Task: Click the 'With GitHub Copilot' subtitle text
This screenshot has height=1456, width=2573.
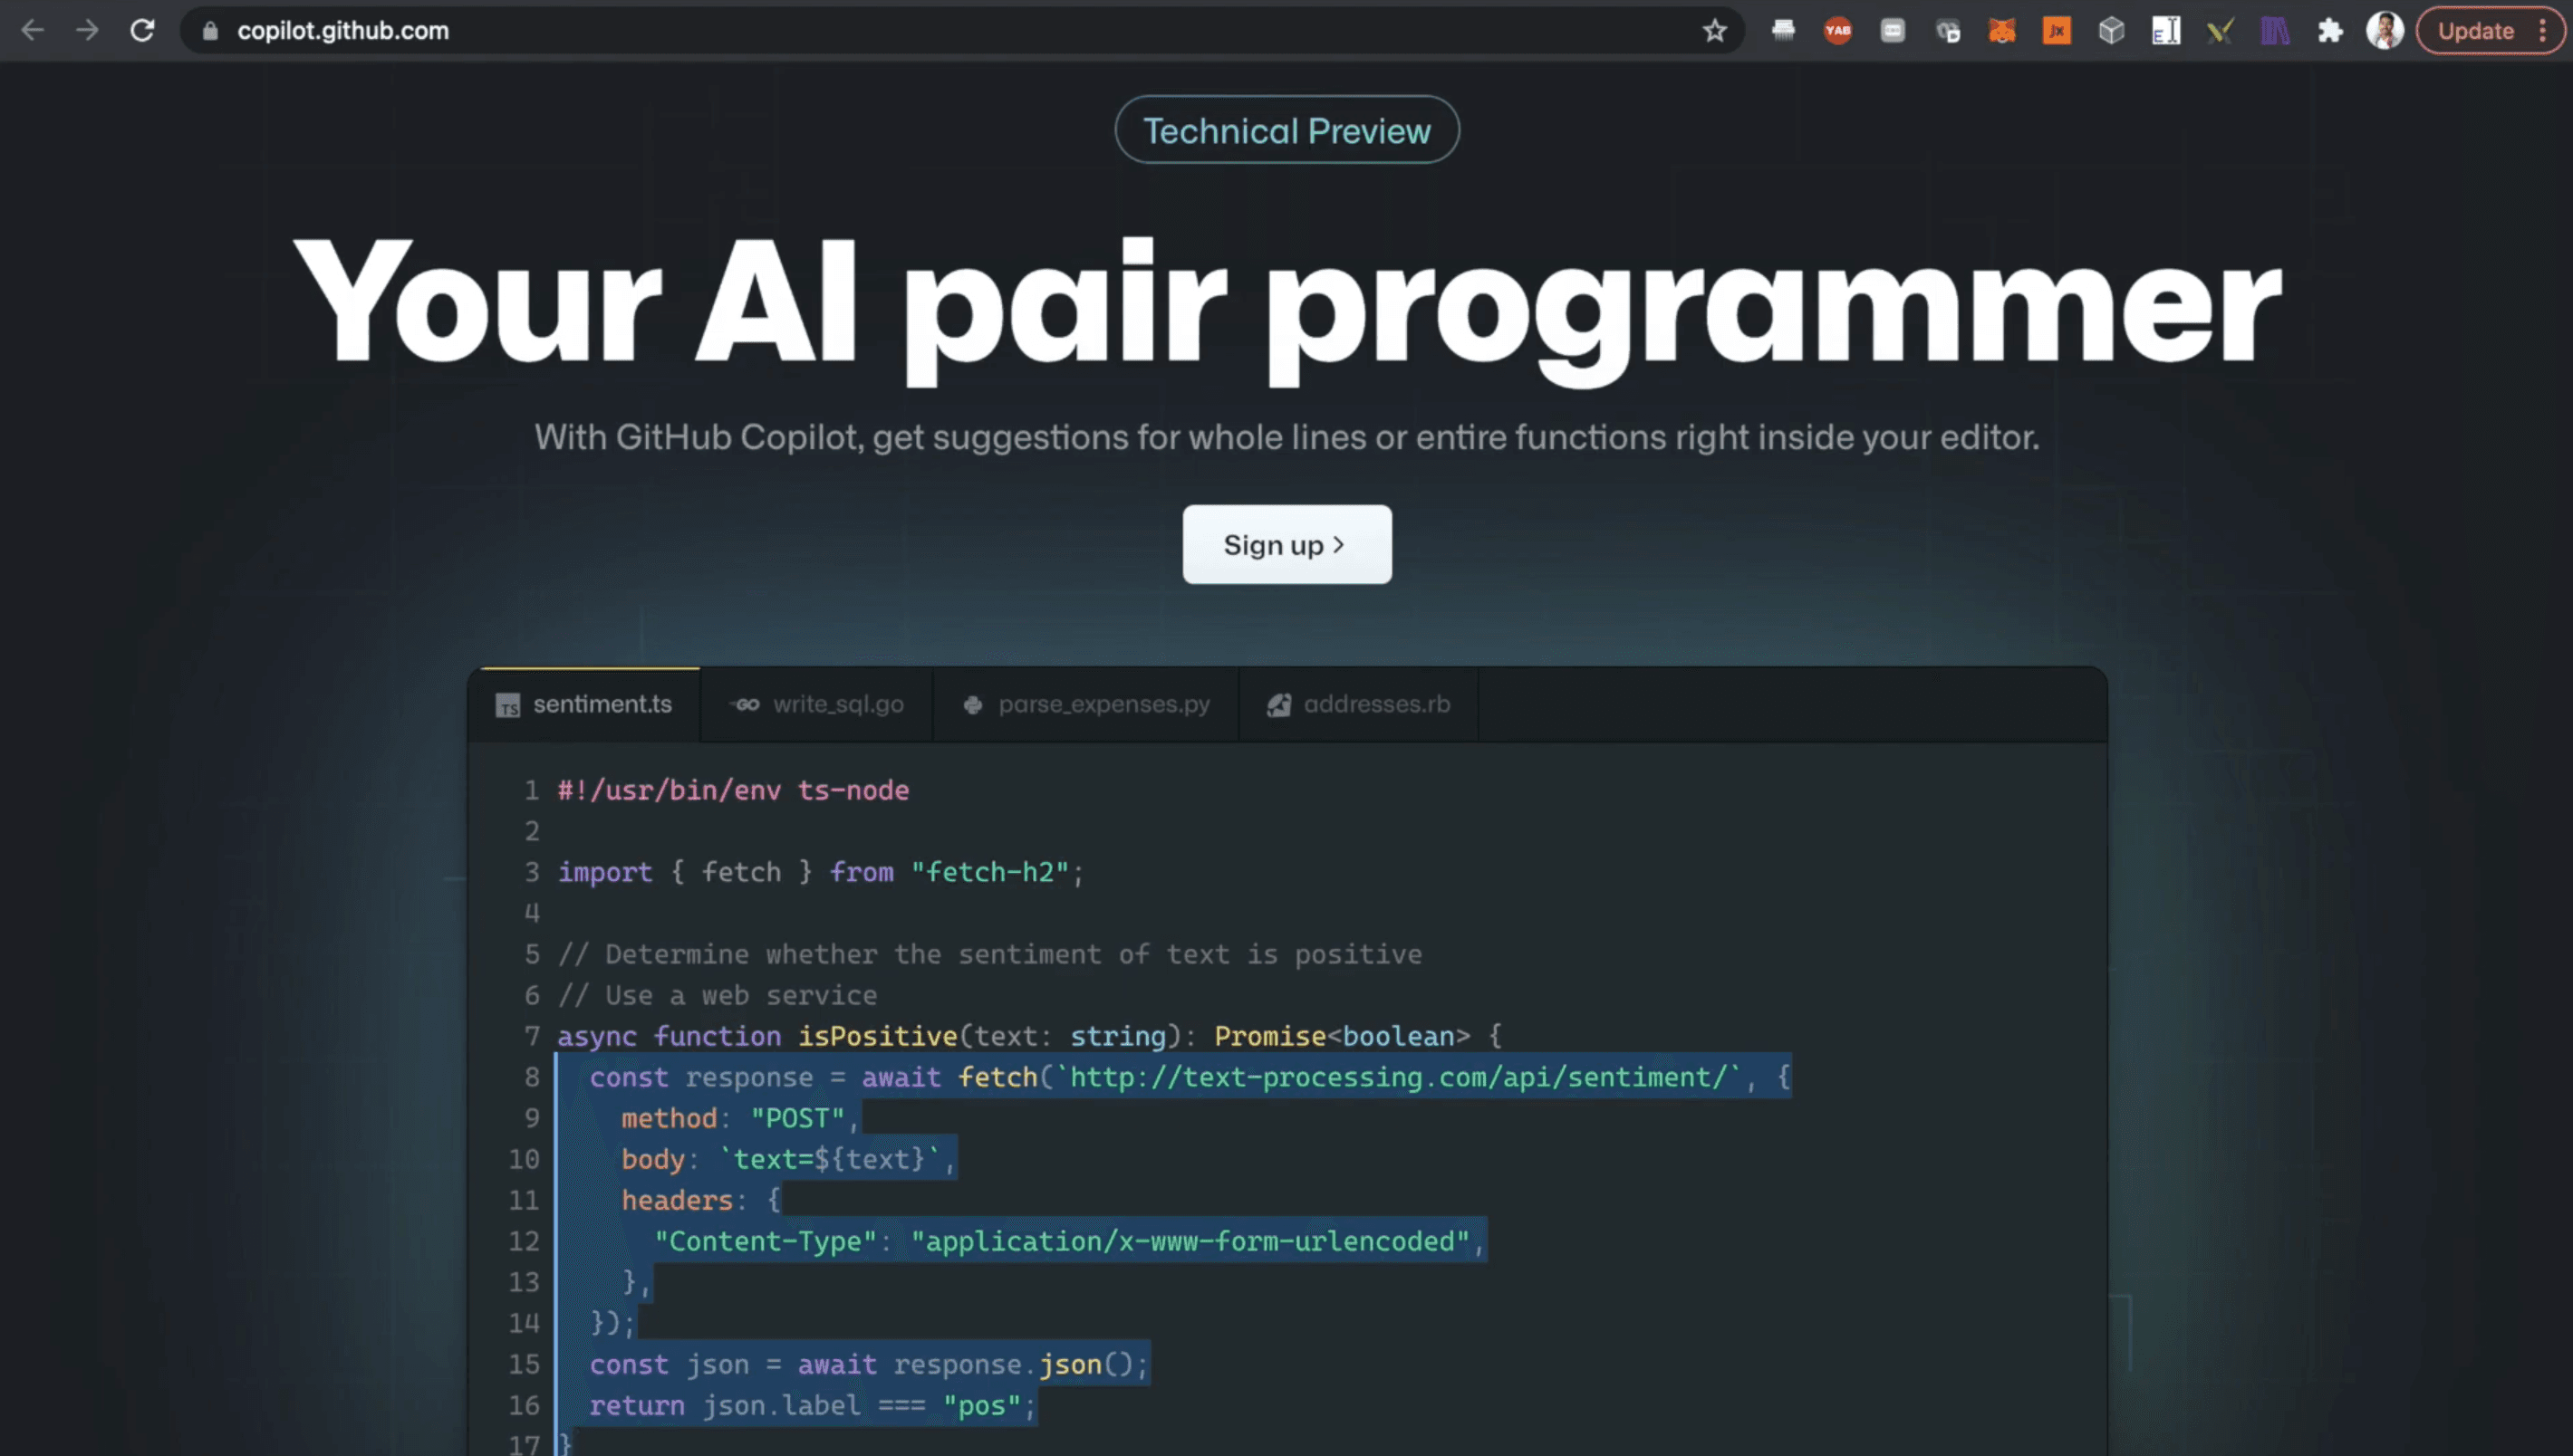Action: 1286,437
